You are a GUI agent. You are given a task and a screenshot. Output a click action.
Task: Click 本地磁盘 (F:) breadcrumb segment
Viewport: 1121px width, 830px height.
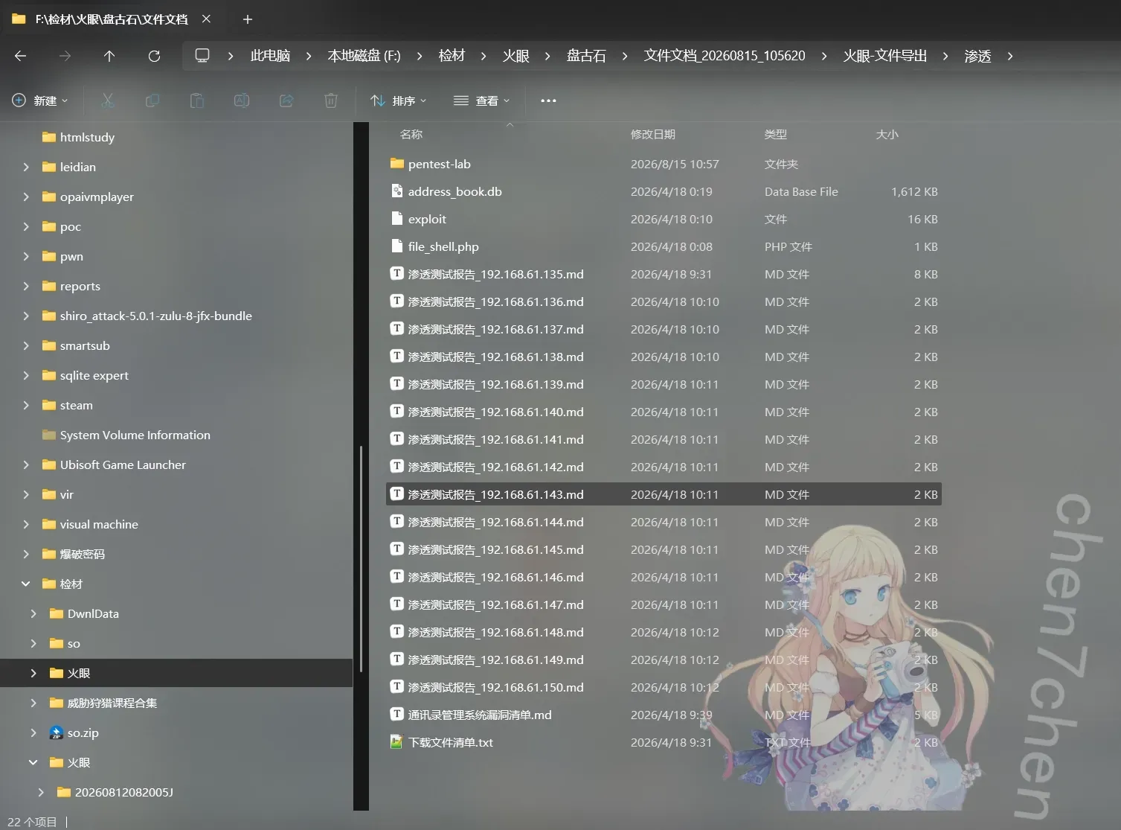click(x=364, y=56)
